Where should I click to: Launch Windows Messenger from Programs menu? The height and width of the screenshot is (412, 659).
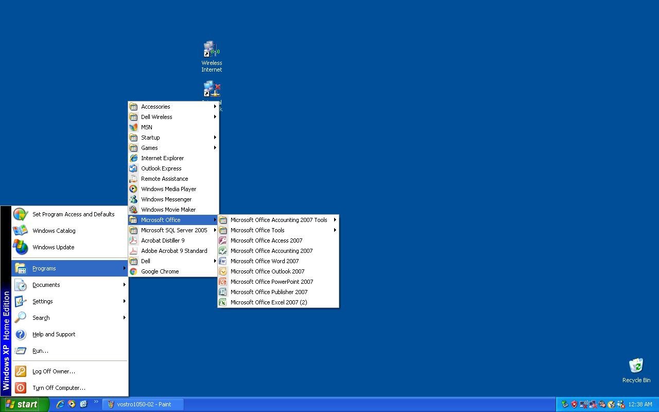174,199
